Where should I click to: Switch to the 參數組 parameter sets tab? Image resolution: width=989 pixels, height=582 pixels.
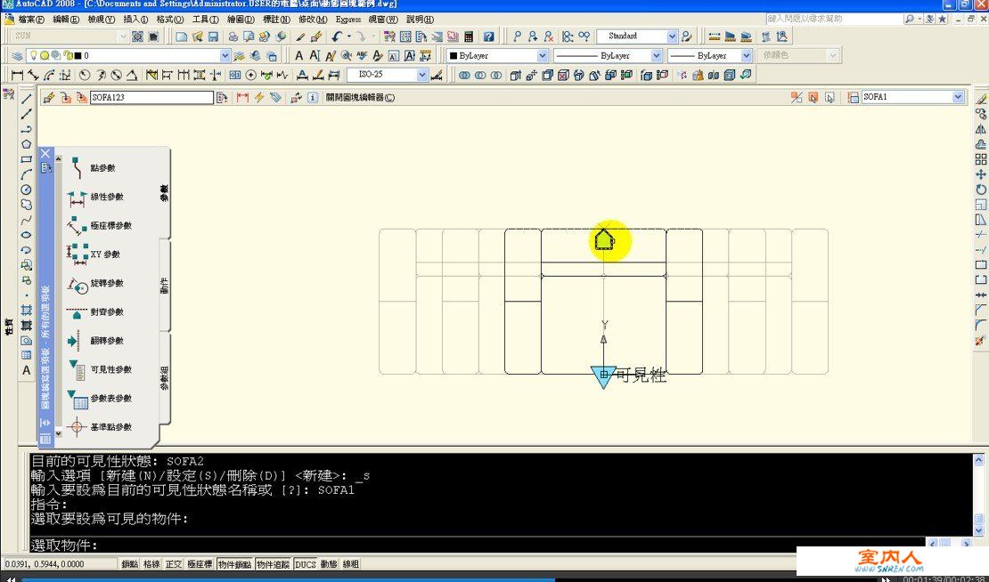(x=164, y=376)
